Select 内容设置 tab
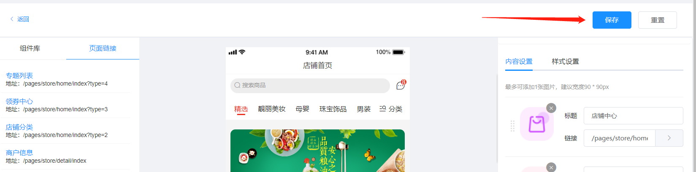Screen dimensions: 696x172 (519, 62)
